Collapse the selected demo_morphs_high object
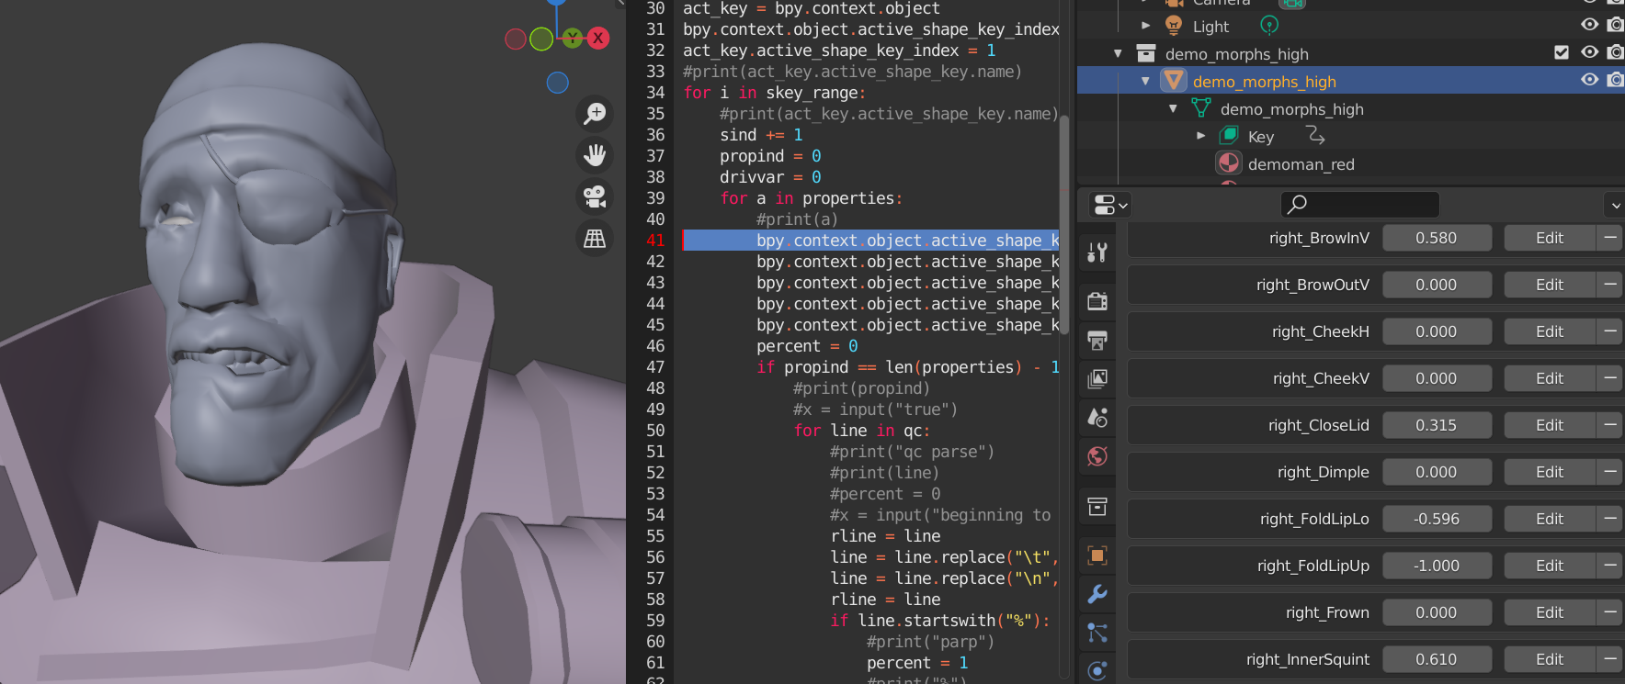Screen dimensions: 1625x684 coord(1145,81)
